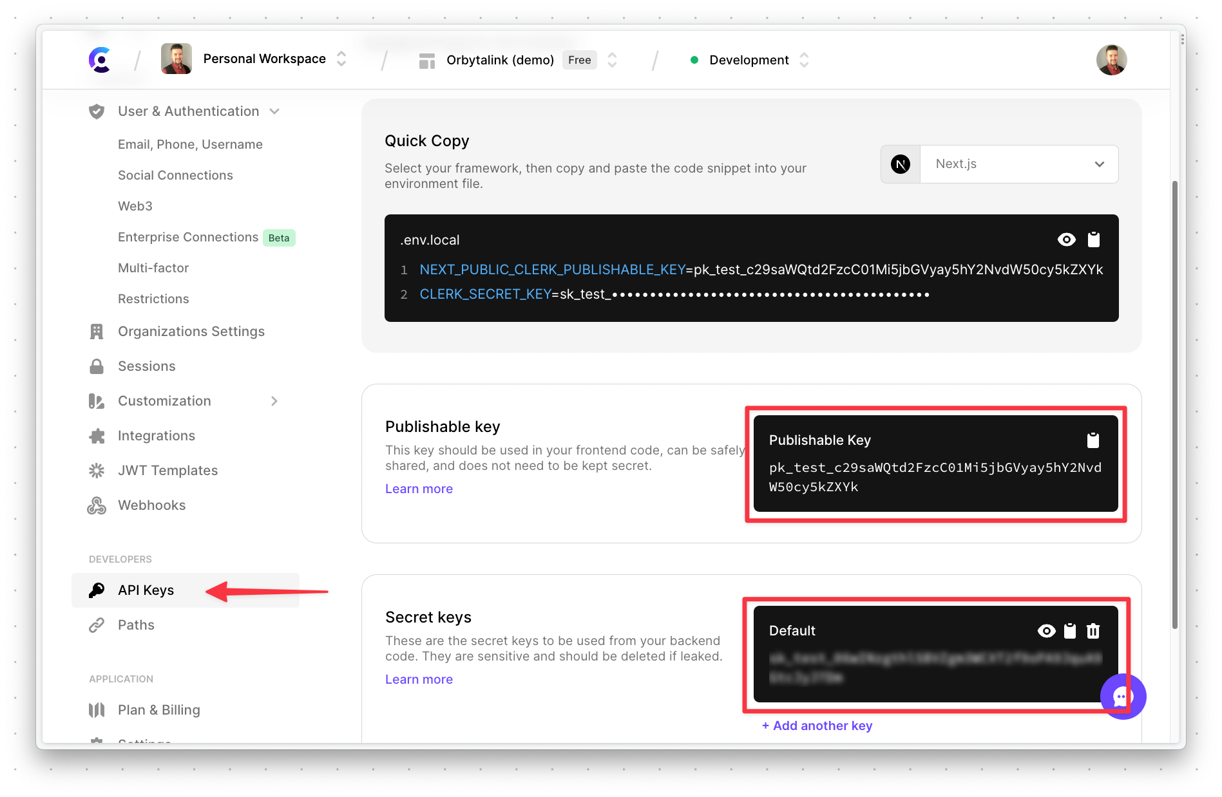Open the support chat bubble
The width and height of the screenshot is (1222, 797).
coord(1123,696)
